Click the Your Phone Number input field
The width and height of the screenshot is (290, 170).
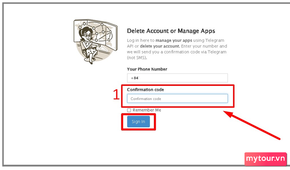tap(177, 78)
